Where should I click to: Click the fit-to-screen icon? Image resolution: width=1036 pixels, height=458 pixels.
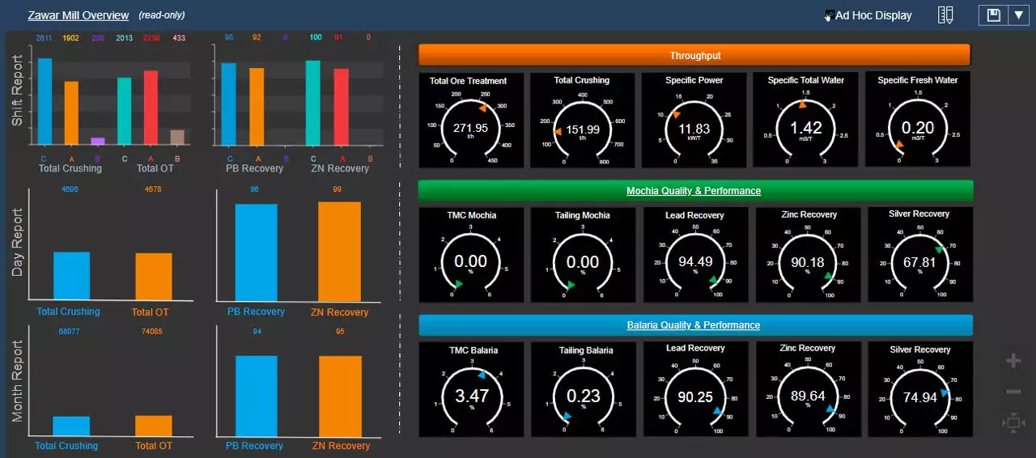point(1013,422)
